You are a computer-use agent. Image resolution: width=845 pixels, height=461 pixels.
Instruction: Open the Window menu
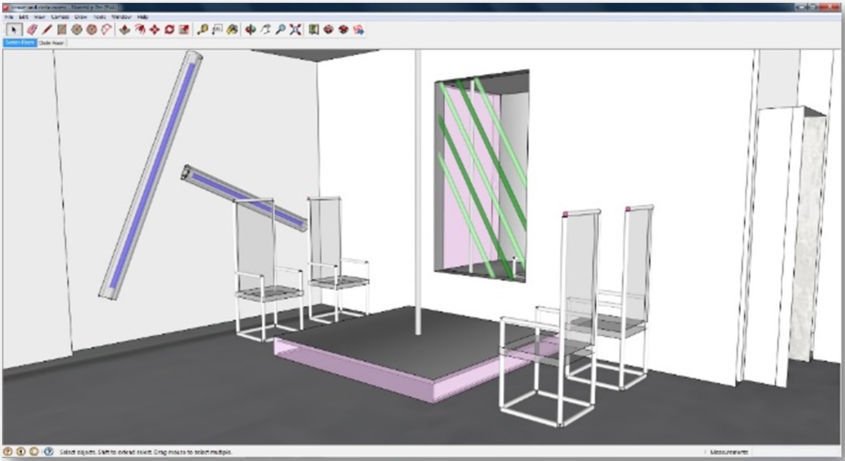point(121,16)
